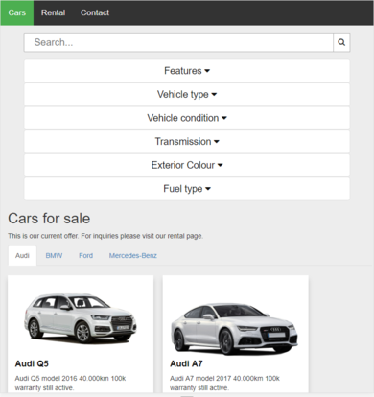Click the Audi Q5 car image
This screenshot has height=397, width=374.
coord(81,317)
